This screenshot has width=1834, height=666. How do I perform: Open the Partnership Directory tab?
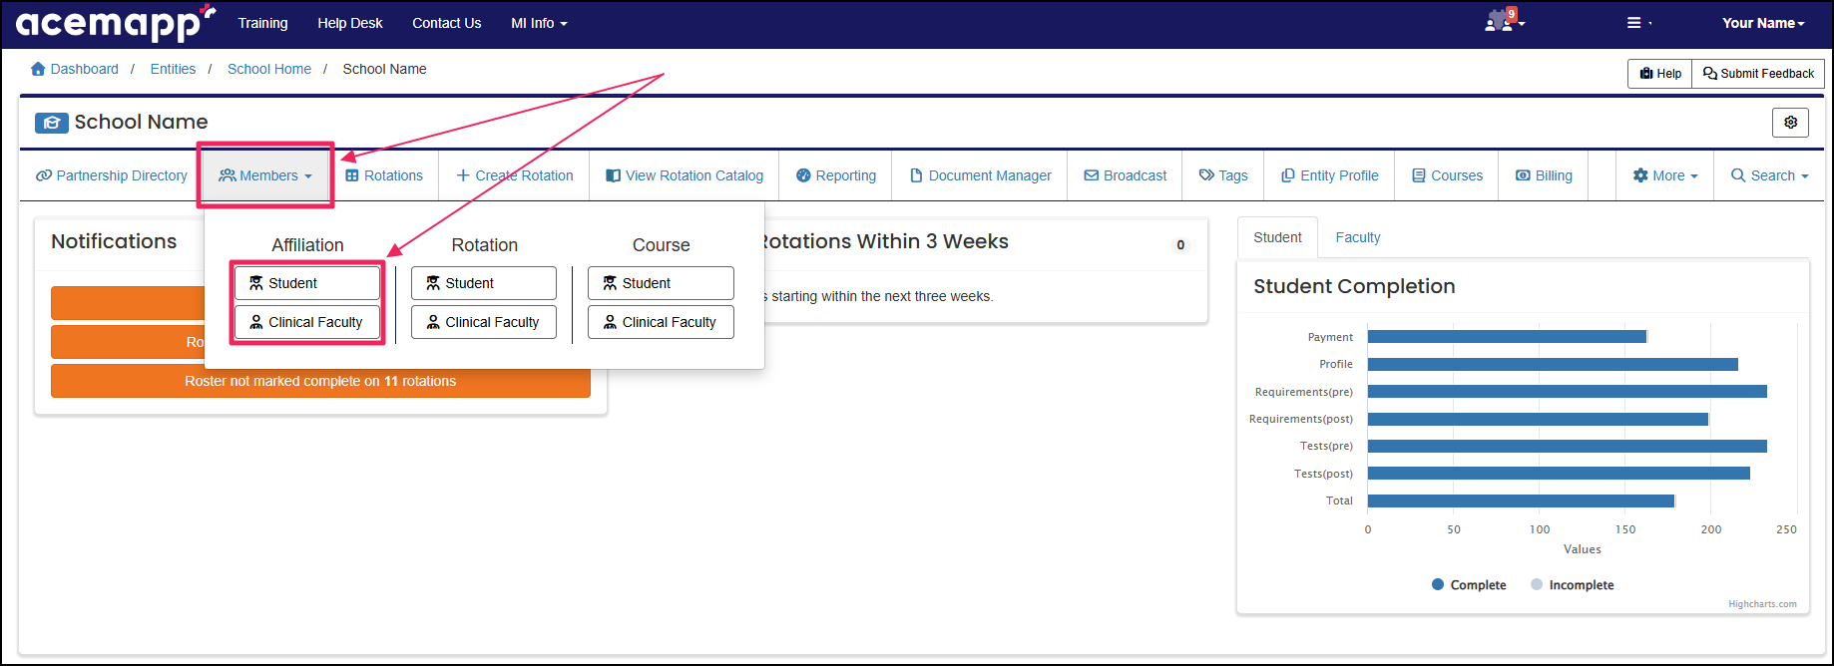click(112, 175)
